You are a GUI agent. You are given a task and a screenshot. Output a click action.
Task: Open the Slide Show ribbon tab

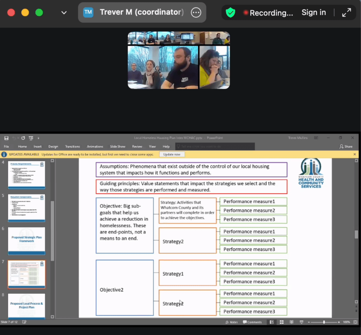click(117, 147)
